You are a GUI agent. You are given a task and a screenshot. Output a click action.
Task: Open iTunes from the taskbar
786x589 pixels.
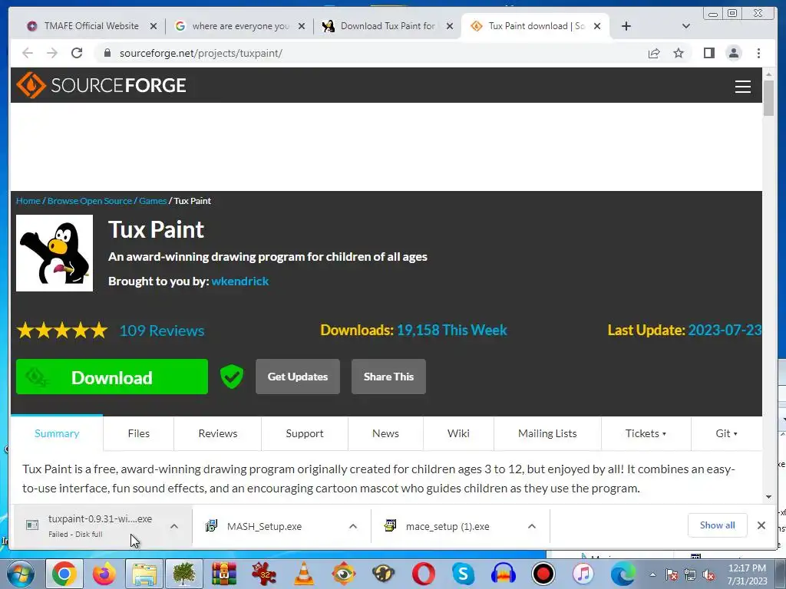(583, 574)
